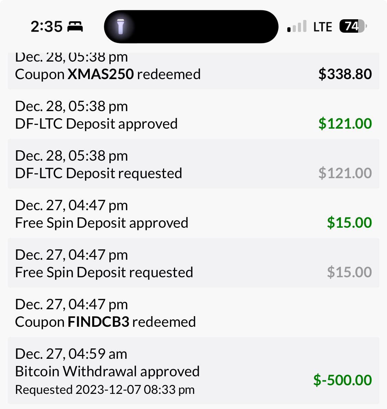
Task: Tap the battery level indicator
Action: point(353,26)
